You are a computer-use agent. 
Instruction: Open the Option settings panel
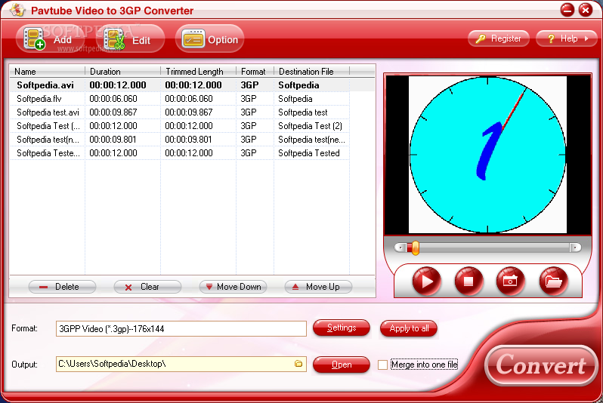point(209,39)
